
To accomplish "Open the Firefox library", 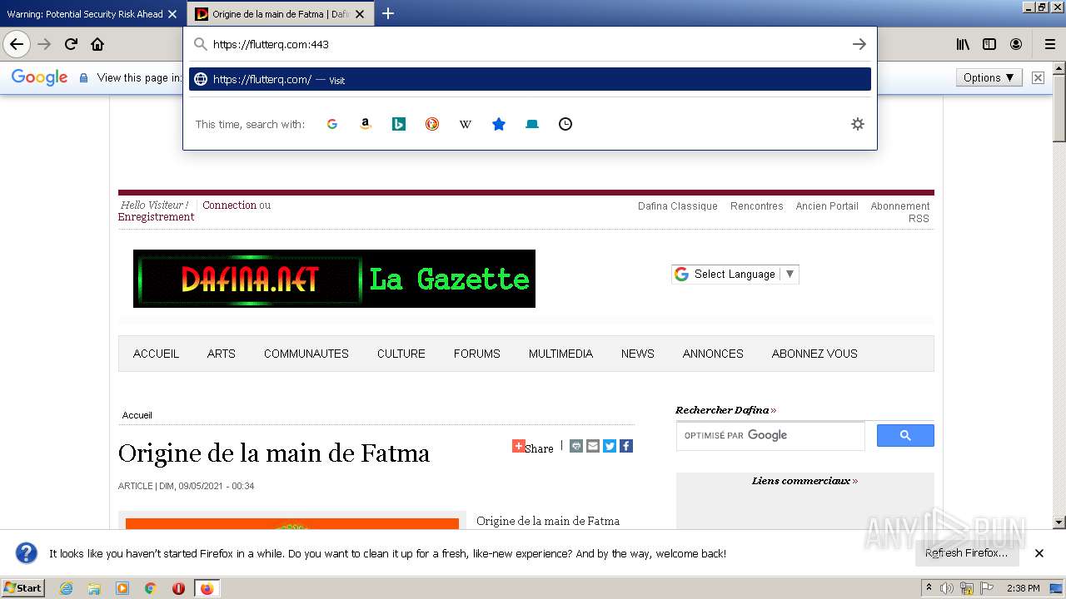I will click(963, 44).
